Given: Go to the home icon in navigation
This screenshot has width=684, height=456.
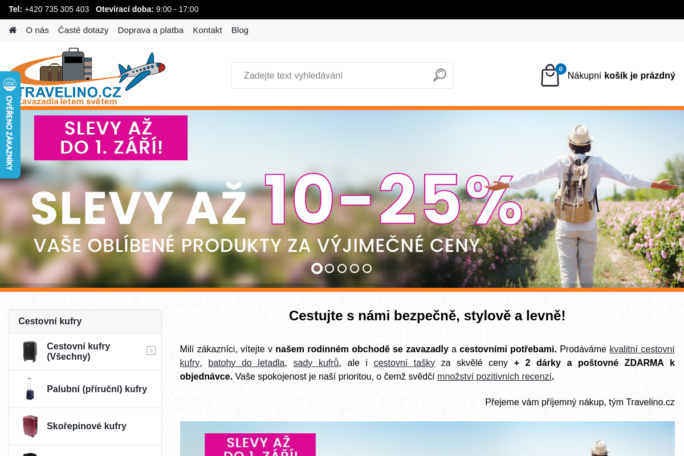Looking at the screenshot, I should point(13,30).
